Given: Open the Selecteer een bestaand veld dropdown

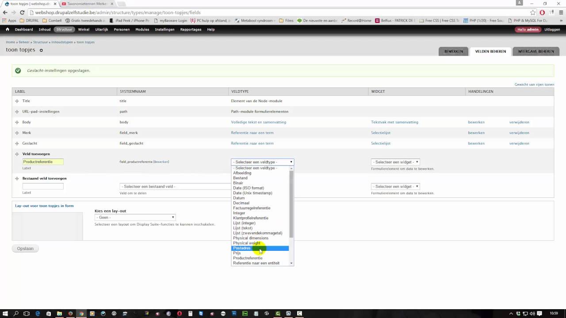Looking at the screenshot, I should click(175, 186).
